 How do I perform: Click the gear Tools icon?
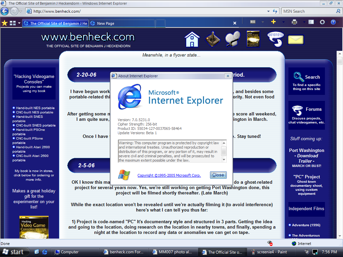pos(322,22)
